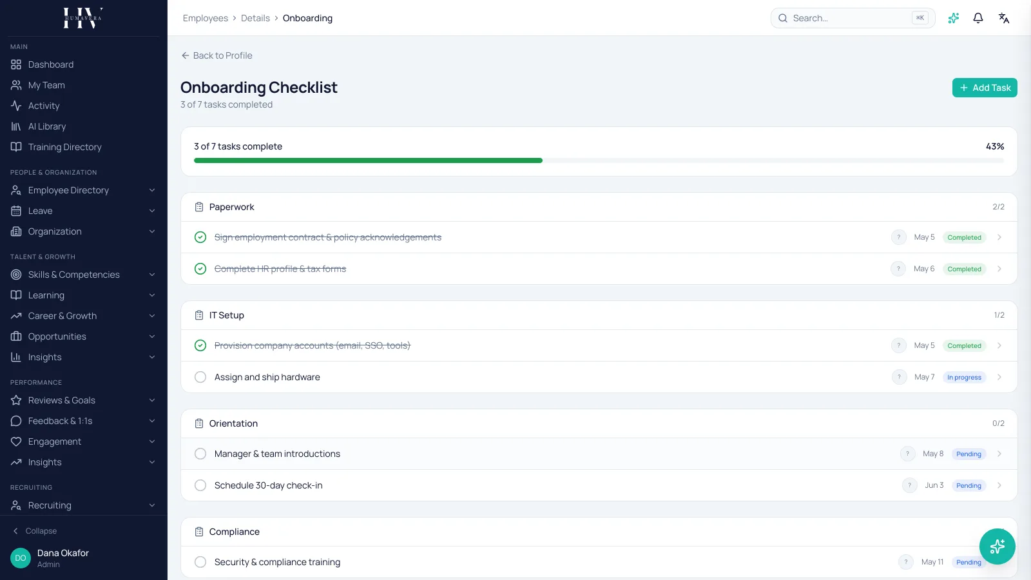Collapse the sidebar
Image resolution: width=1031 pixels, height=580 pixels.
[35, 531]
